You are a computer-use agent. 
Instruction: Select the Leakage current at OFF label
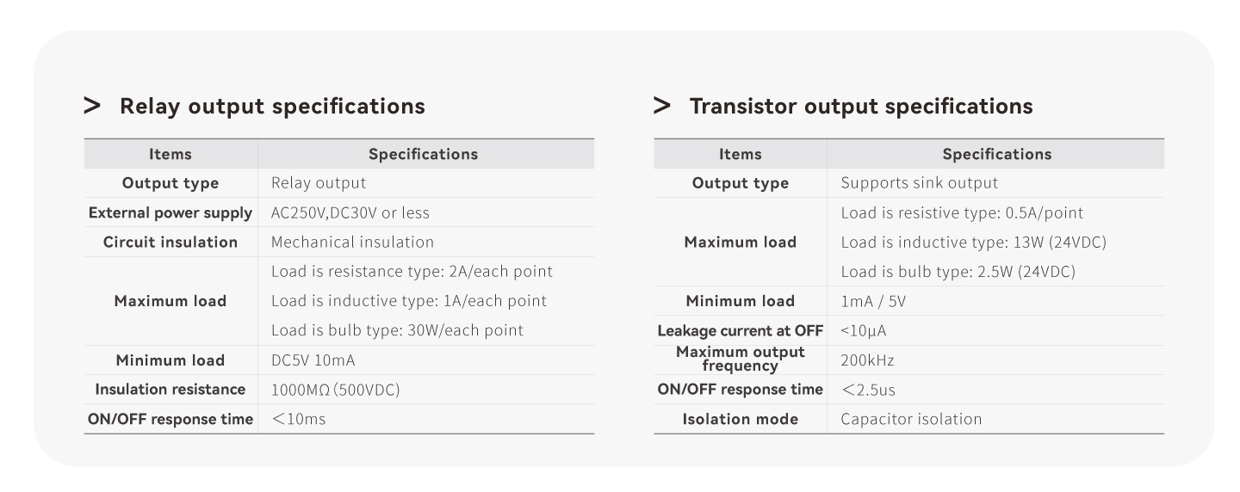(x=741, y=330)
